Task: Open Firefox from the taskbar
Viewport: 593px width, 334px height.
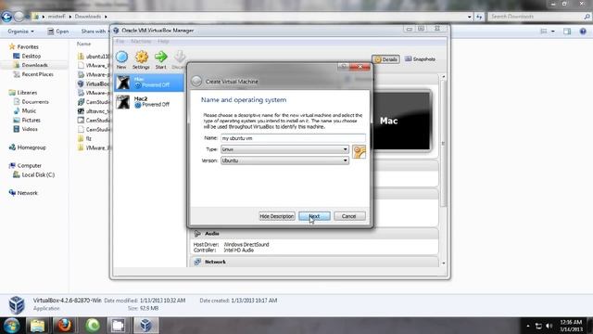Action: 65,326
